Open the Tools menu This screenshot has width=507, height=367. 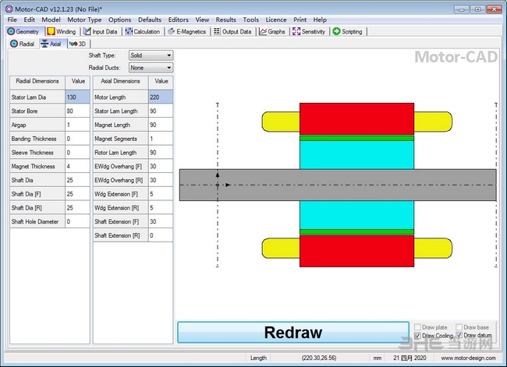[x=250, y=19]
